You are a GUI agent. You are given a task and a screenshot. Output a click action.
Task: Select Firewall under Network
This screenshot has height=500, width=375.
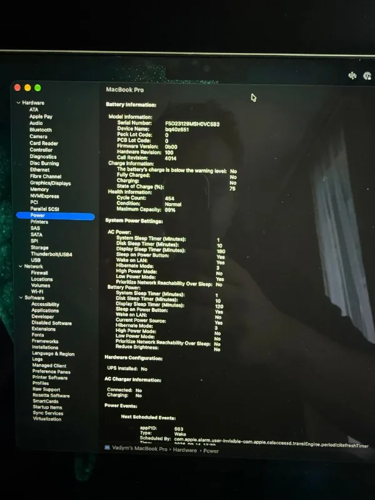(x=39, y=272)
